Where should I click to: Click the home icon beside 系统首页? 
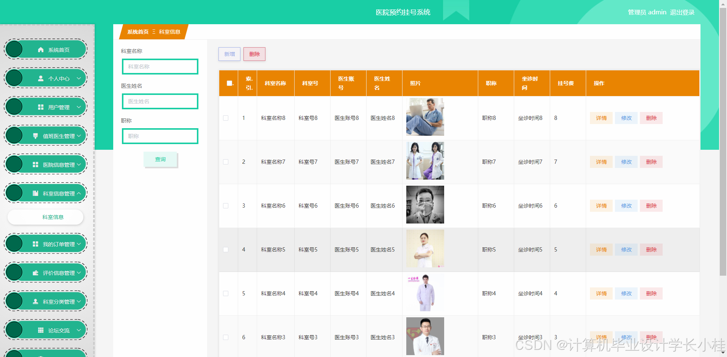point(41,50)
